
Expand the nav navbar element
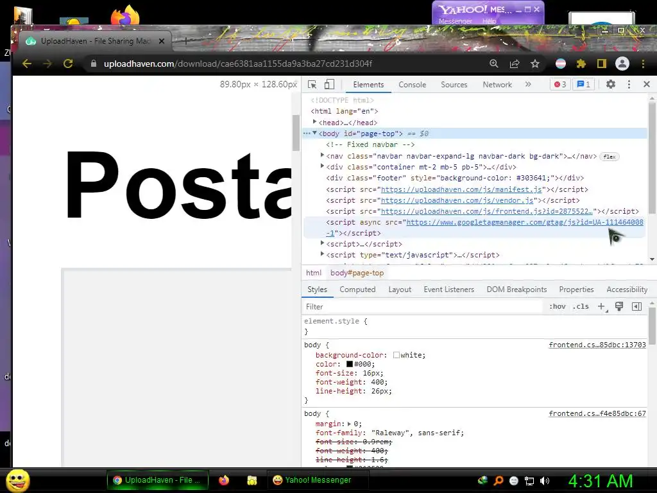(322, 155)
